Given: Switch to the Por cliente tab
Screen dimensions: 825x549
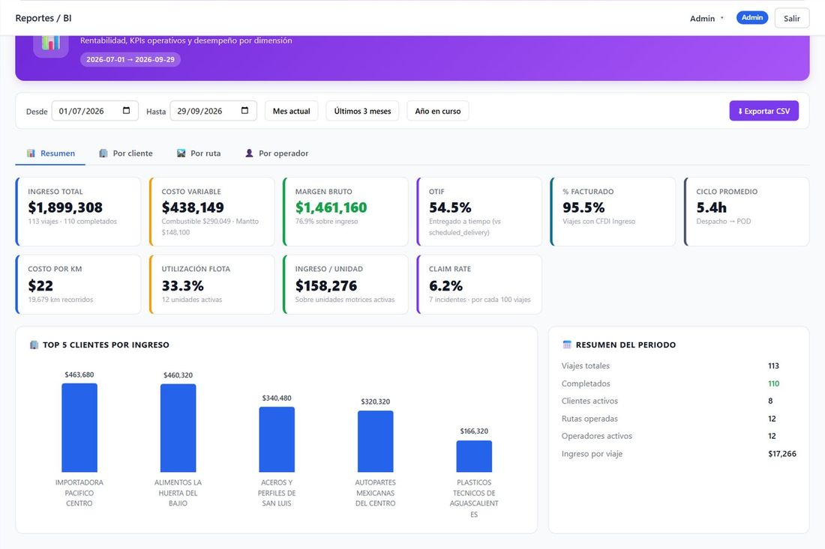Looking at the screenshot, I should [x=126, y=154].
